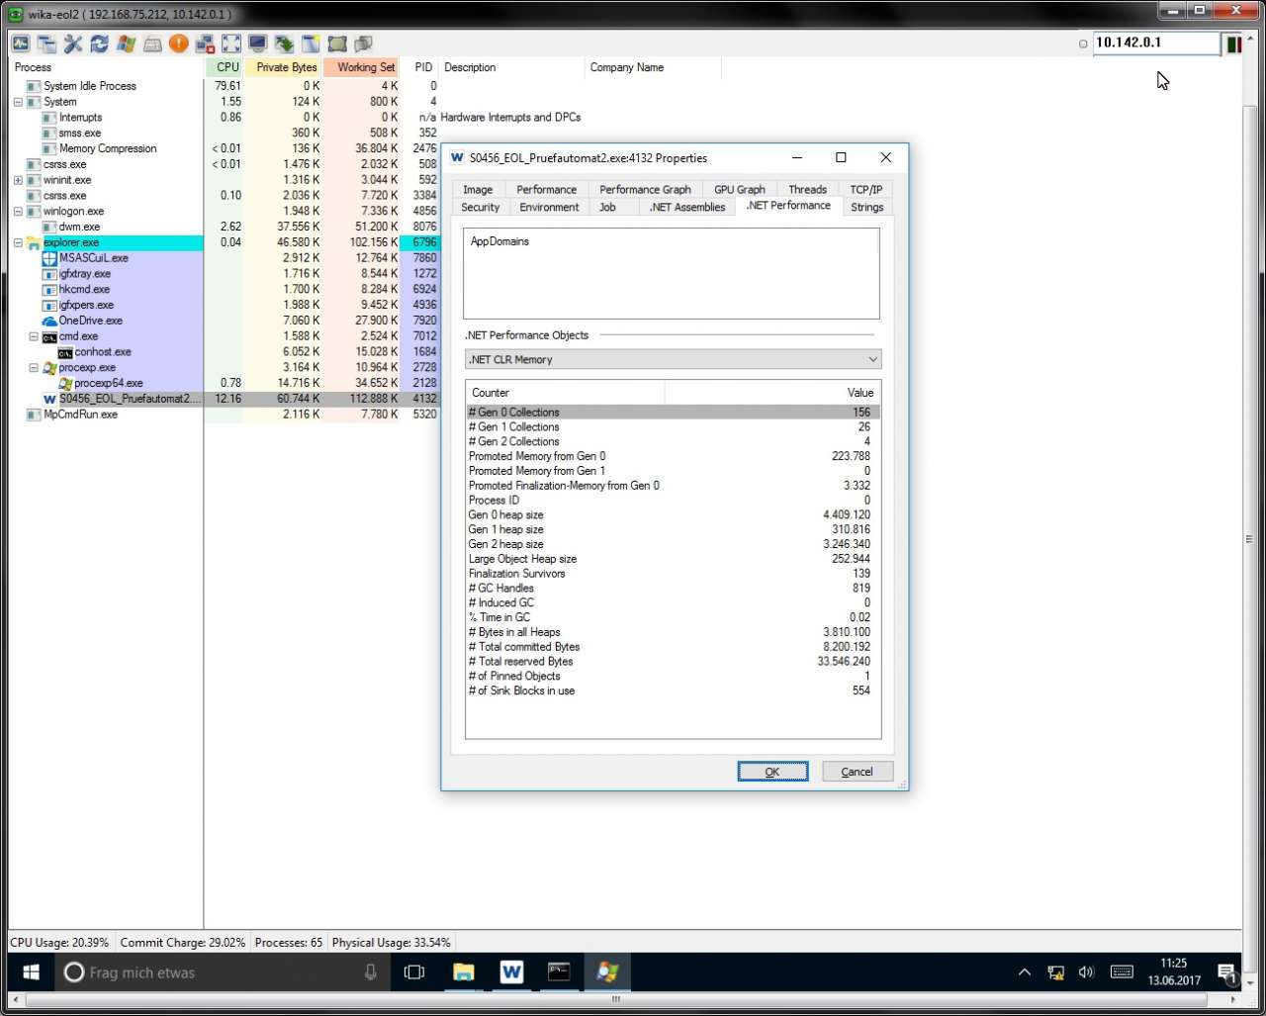Click the keyboard toolbar icon
This screenshot has height=1016, width=1266.
[x=152, y=44]
